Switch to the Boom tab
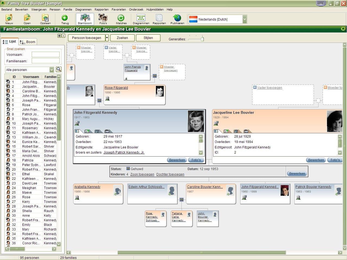This screenshot has height=260, width=347. [x=28, y=41]
